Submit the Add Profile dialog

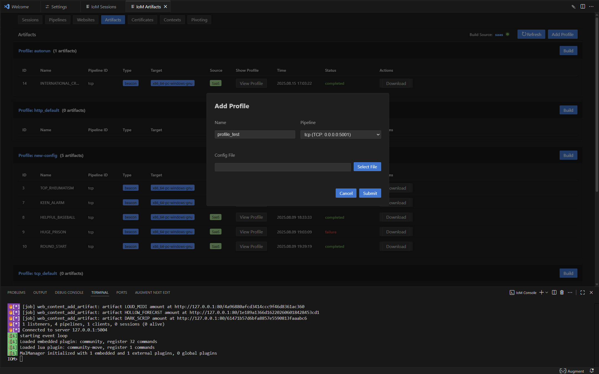(370, 193)
